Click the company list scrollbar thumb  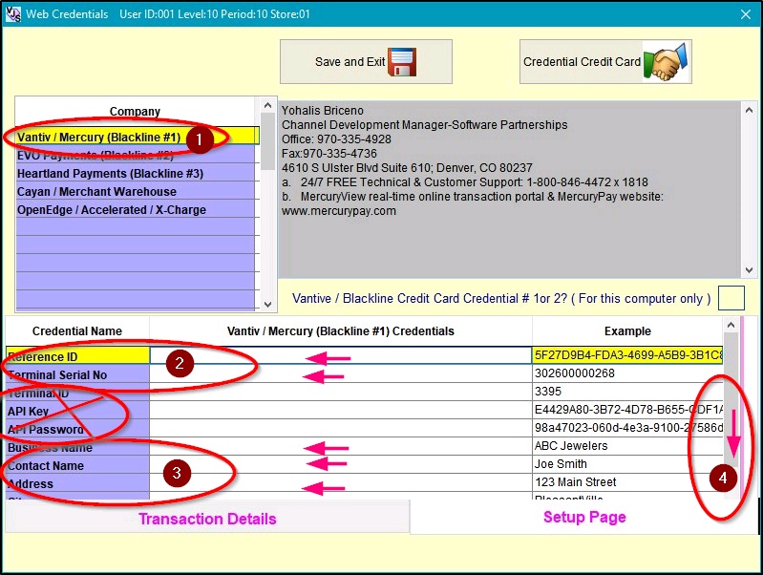pyautogui.click(x=267, y=141)
